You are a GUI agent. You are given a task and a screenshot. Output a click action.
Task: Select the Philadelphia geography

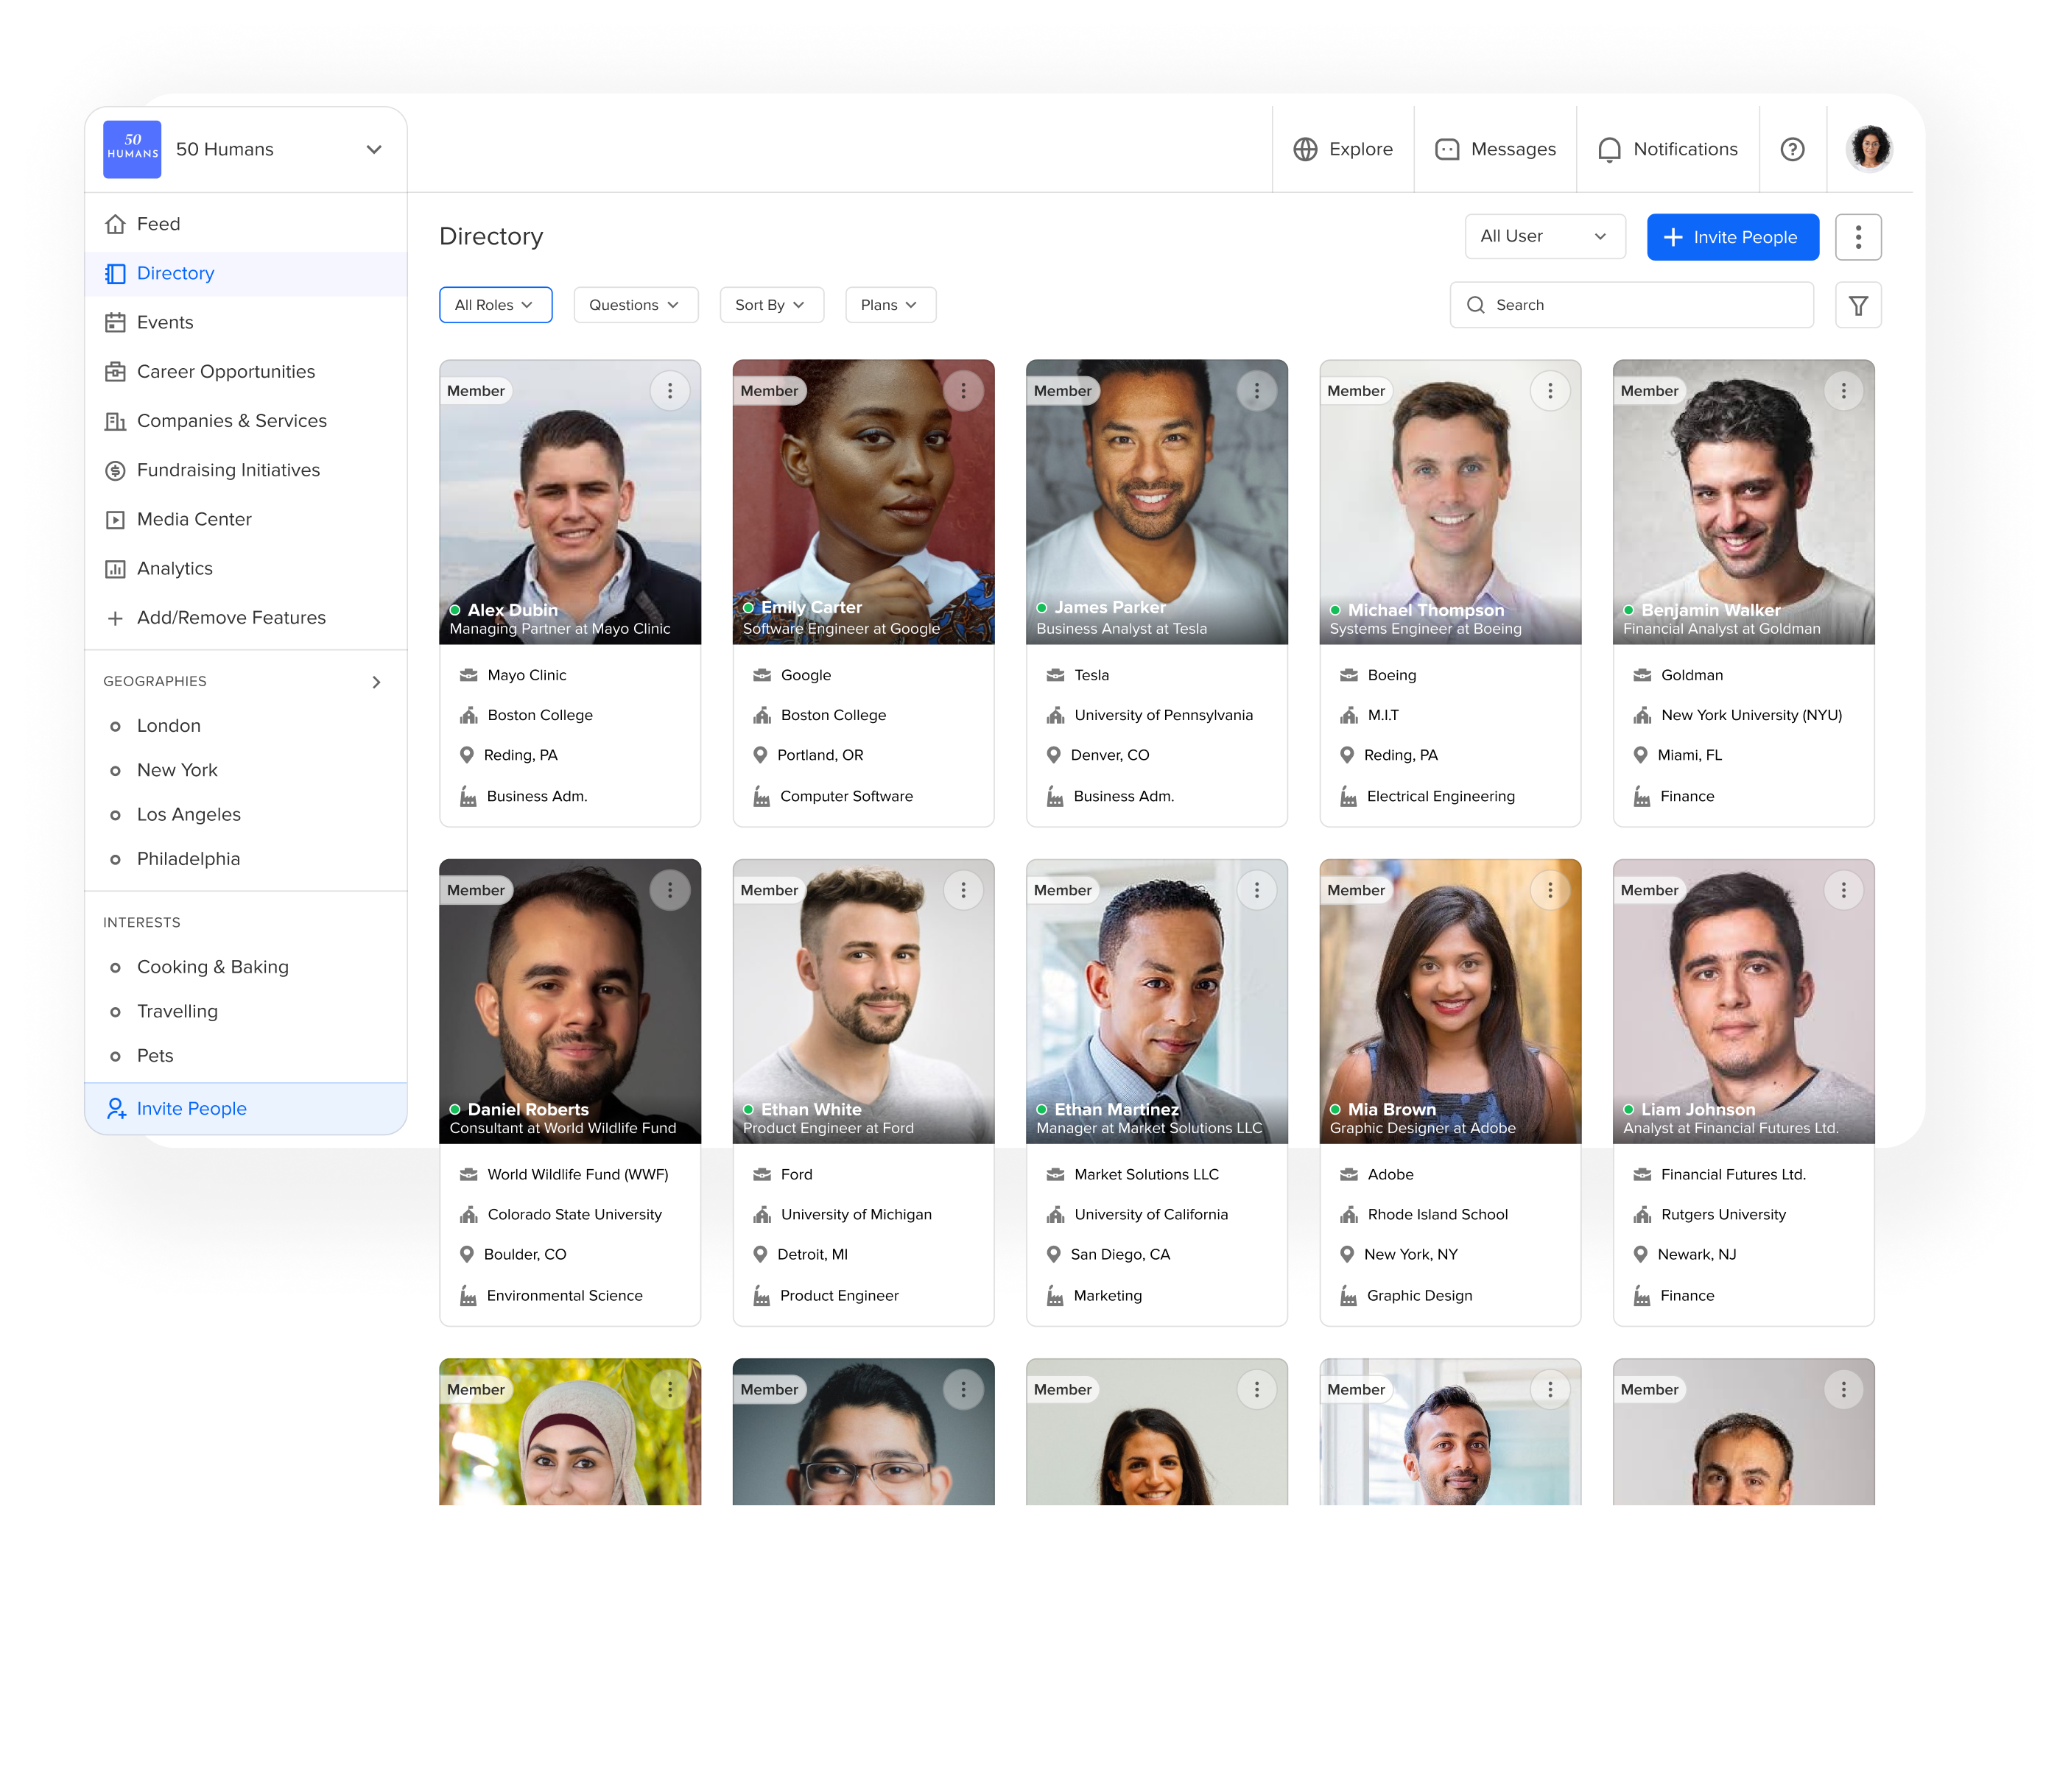[x=188, y=859]
